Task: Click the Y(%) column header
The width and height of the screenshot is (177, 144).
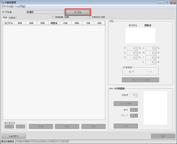Action: (88, 23)
